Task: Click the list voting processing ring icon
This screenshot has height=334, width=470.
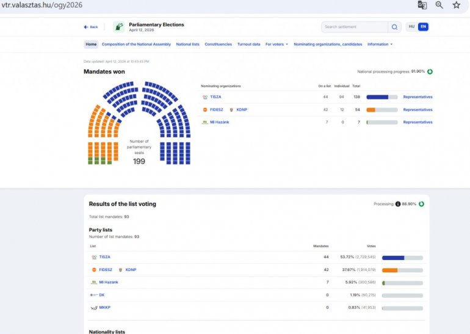Action: (x=421, y=204)
